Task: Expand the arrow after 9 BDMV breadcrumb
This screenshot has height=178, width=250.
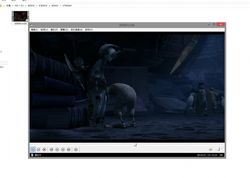Action: point(49,6)
